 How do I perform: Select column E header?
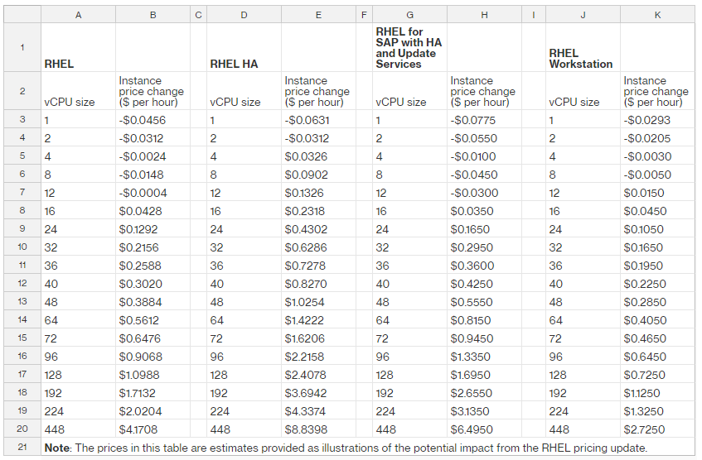pyautogui.click(x=318, y=15)
